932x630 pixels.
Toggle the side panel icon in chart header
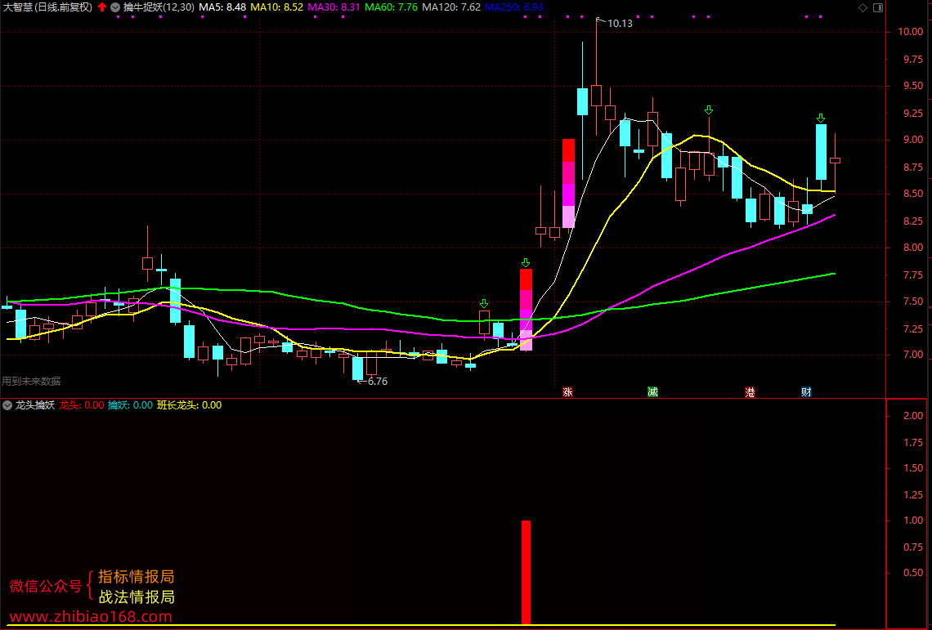click(878, 7)
